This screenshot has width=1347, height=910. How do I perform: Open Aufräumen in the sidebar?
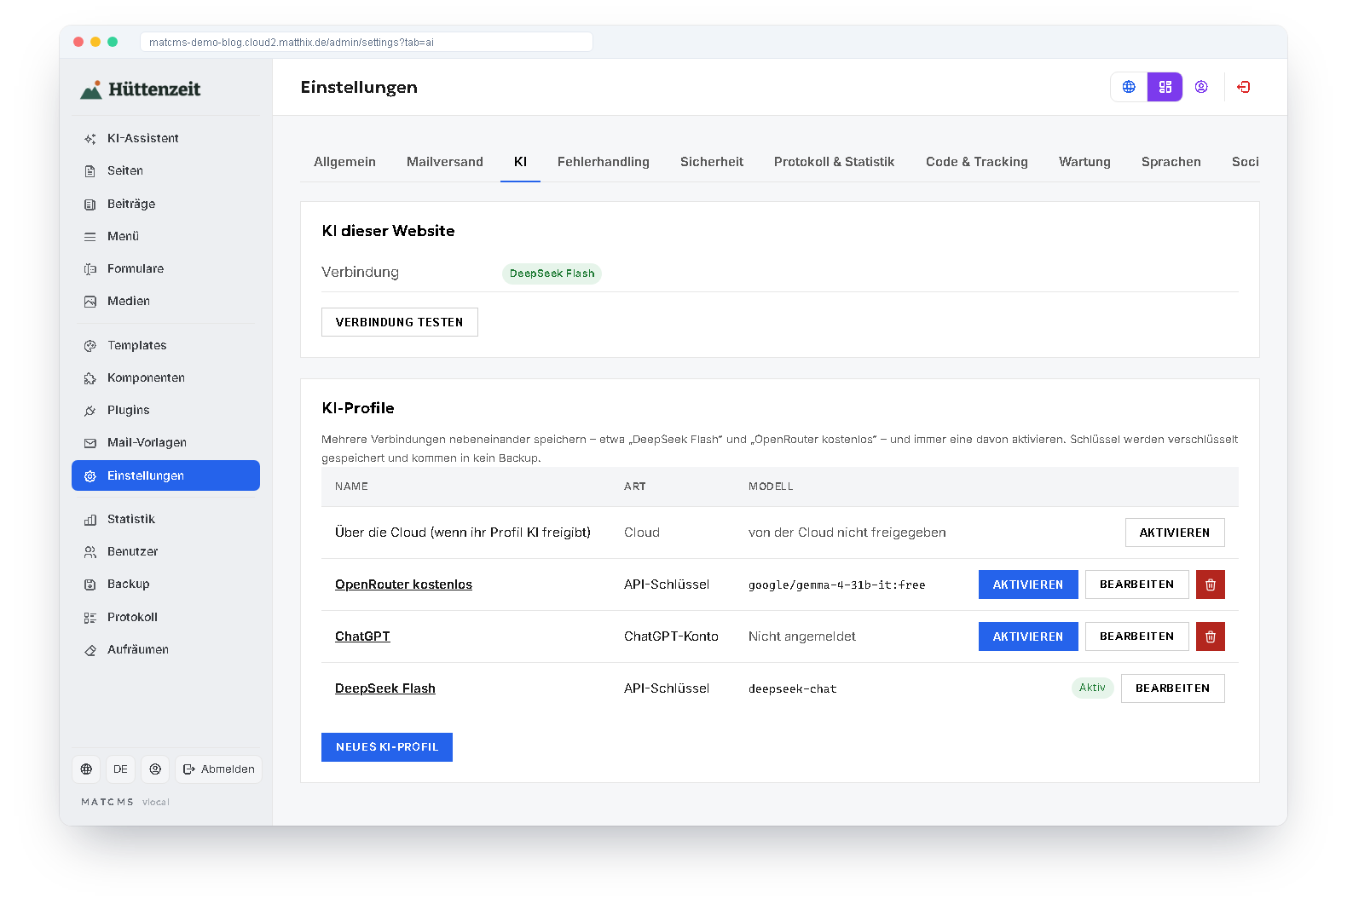point(165,649)
